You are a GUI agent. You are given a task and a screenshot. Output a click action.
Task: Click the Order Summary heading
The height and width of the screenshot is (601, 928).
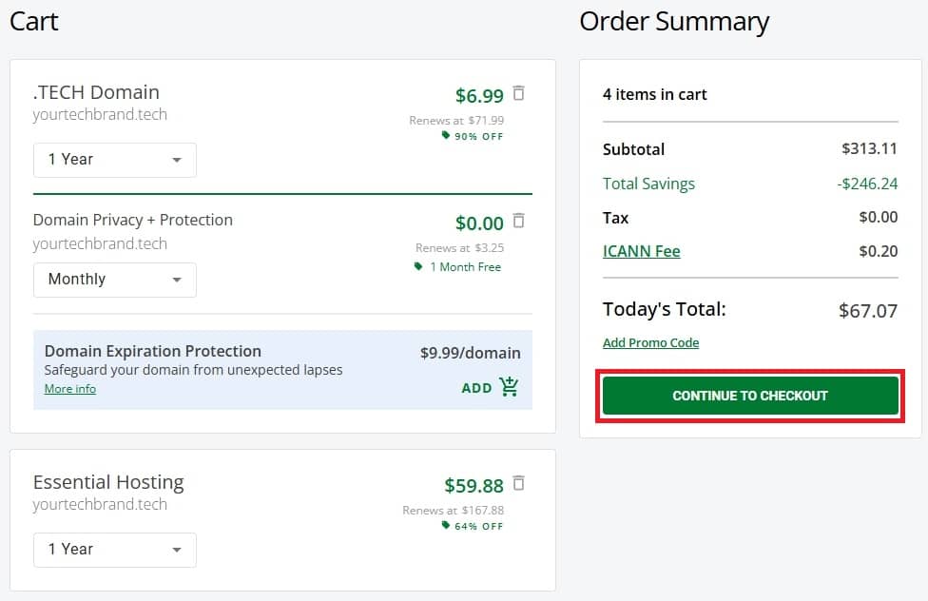coord(675,21)
